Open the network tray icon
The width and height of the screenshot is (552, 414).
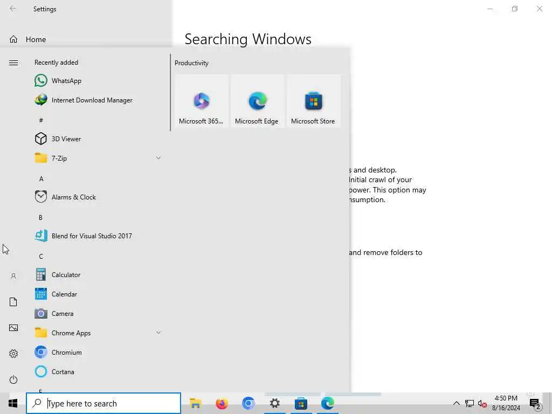[470, 403]
